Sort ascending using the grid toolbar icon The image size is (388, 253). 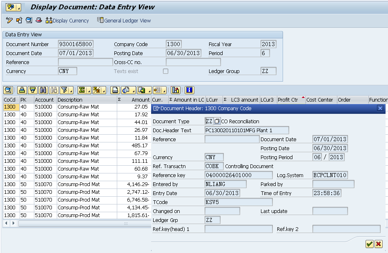22,90
